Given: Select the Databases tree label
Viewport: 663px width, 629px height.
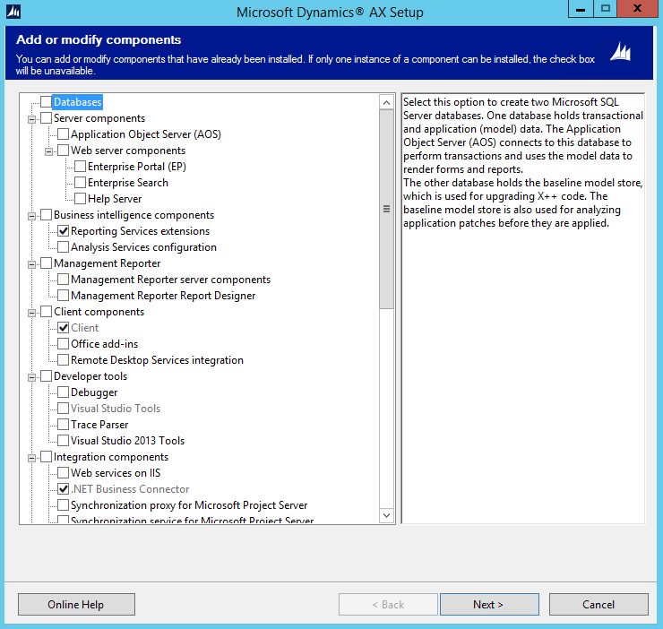Looking at the screenshot, I should point(78,102).
